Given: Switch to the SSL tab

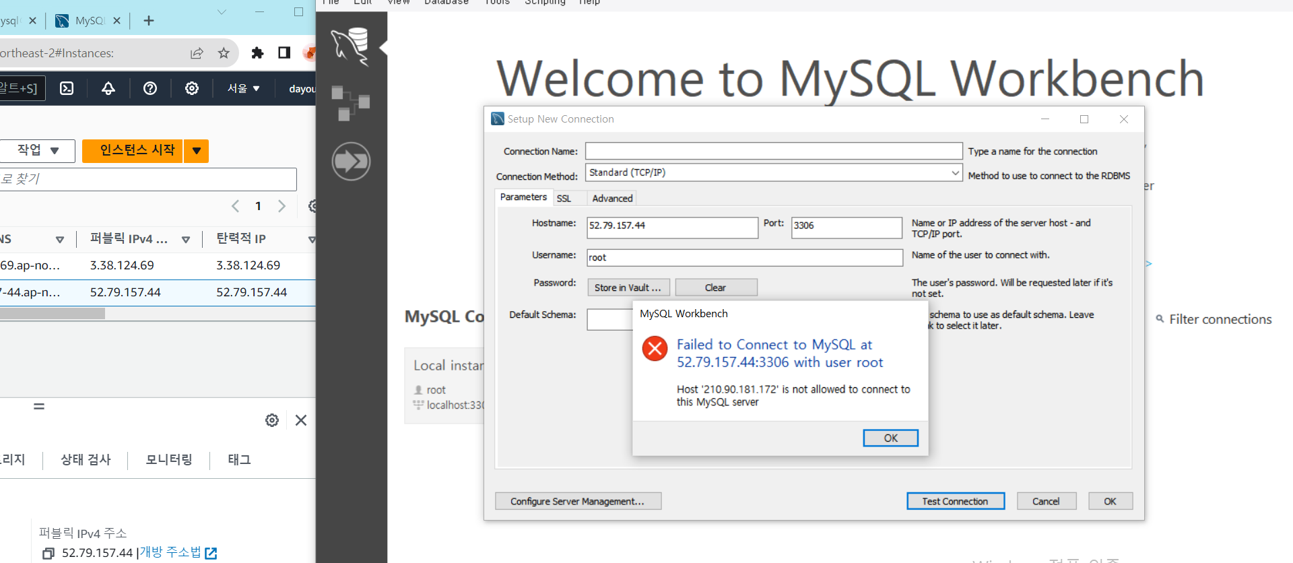Looking at the screenshot, I should coord(564,199).
